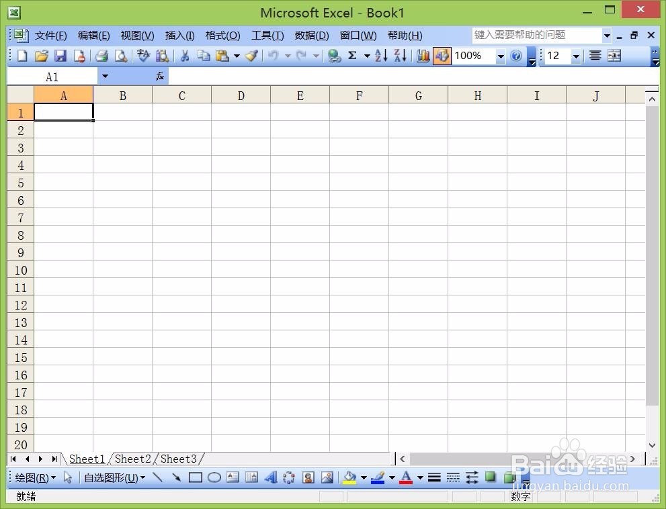Click the Undo arrow icon

pos(273,56)
